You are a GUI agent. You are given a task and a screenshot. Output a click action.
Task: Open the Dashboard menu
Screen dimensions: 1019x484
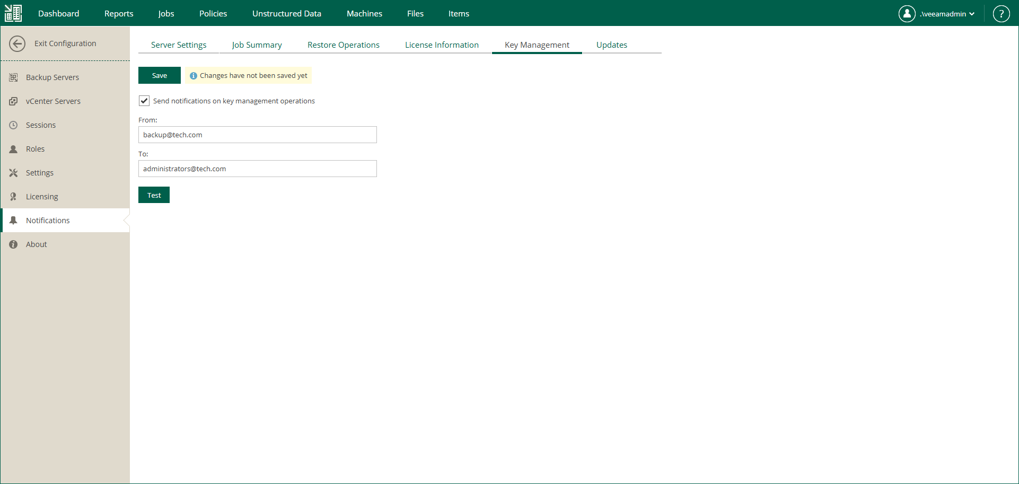(x=59, y=14)
